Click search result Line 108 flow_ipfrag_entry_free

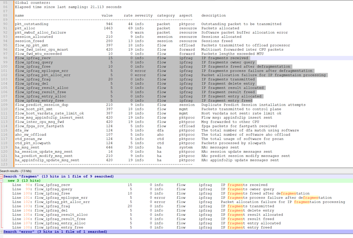(59, 227)
